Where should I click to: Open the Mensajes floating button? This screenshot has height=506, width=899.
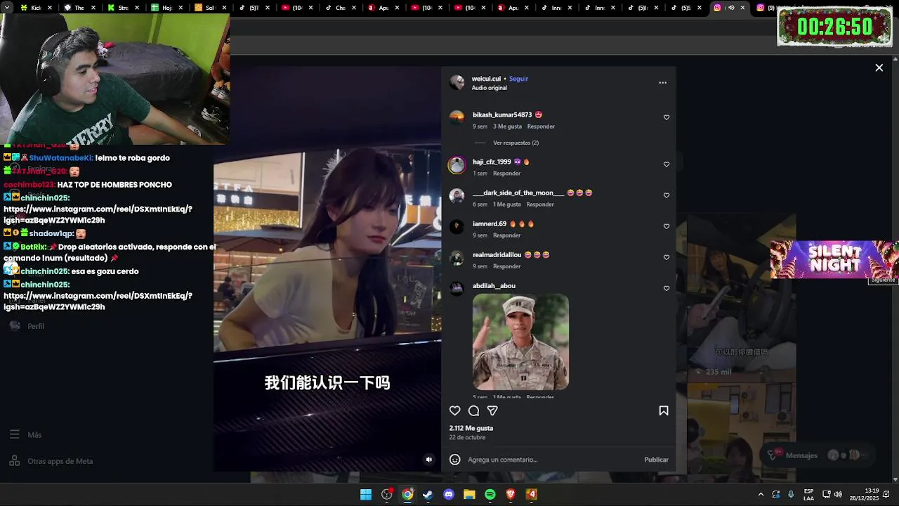pos(818,455)
